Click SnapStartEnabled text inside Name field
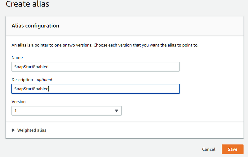The width and height of the screenshot is (248, 157). coord(31,67)
